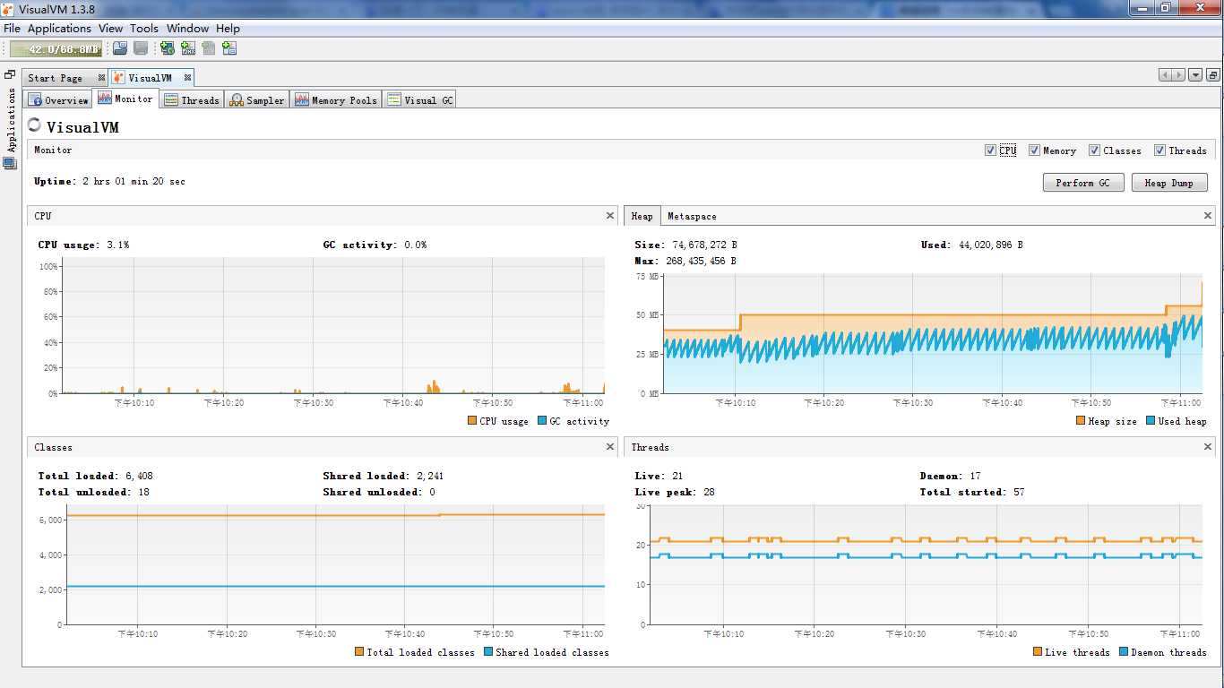The image size is (1224, 688).
Task: Close the Heap chart panel
Action: [x=1208, y=216]
